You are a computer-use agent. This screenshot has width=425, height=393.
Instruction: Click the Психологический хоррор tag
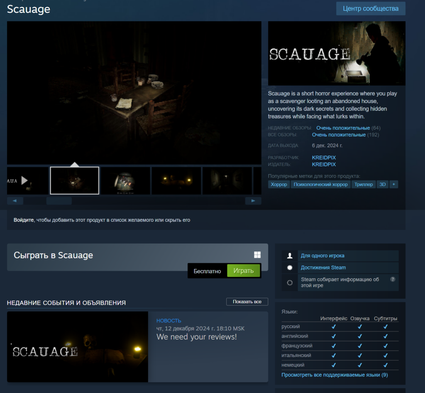click(x=321, y=184)
